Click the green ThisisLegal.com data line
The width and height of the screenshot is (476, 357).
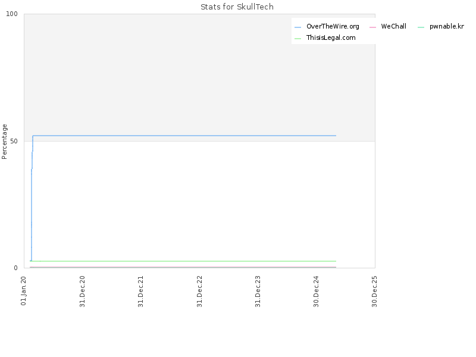pyautogui.click(x=183, y=261)
